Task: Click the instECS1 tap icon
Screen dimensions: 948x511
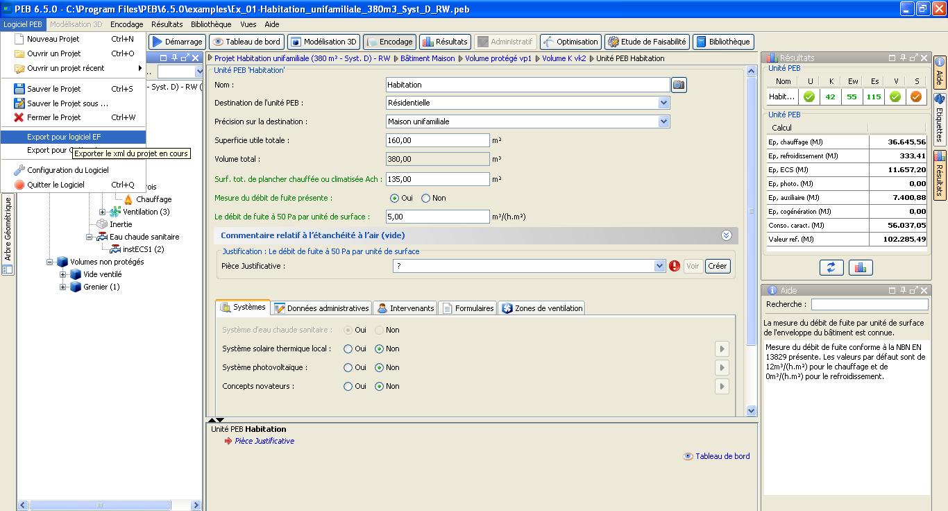Action: (x=115, y=249)
